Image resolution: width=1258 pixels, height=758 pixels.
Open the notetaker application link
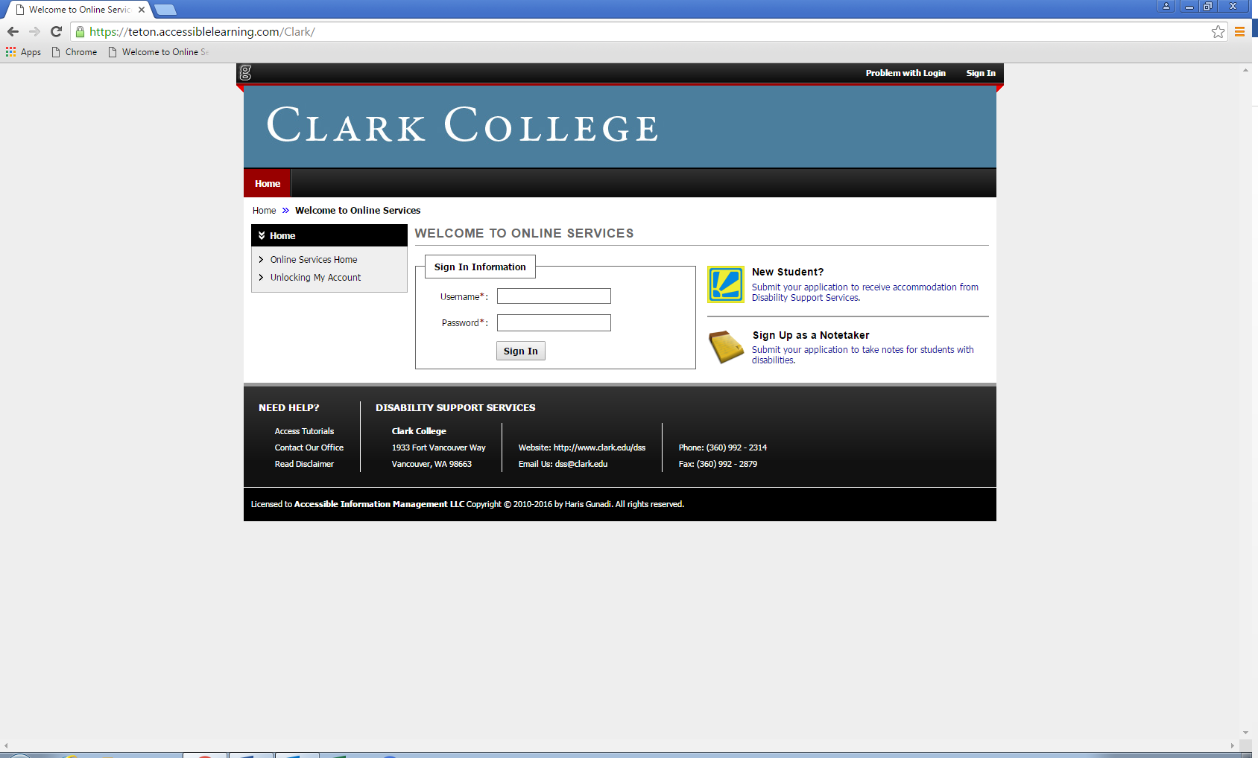click(x=862, y=355)
